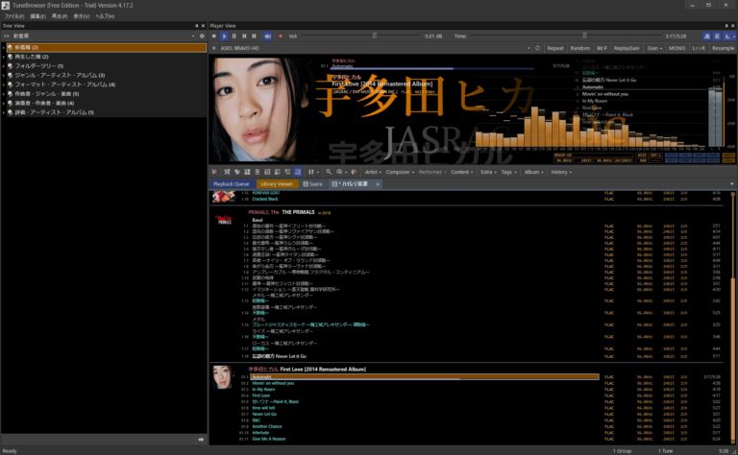Toggle Repeat mode

554,48
